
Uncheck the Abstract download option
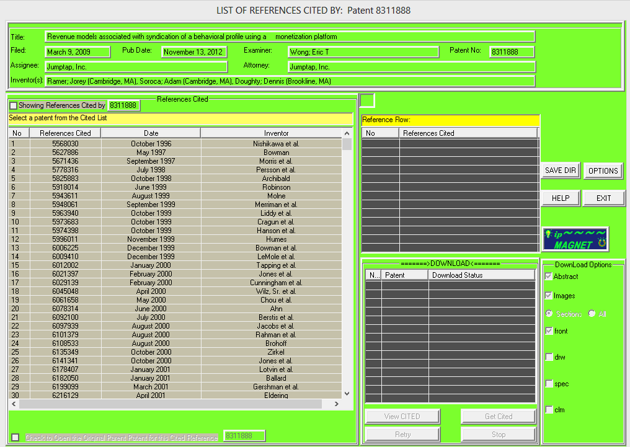click(x=549, y=277)
